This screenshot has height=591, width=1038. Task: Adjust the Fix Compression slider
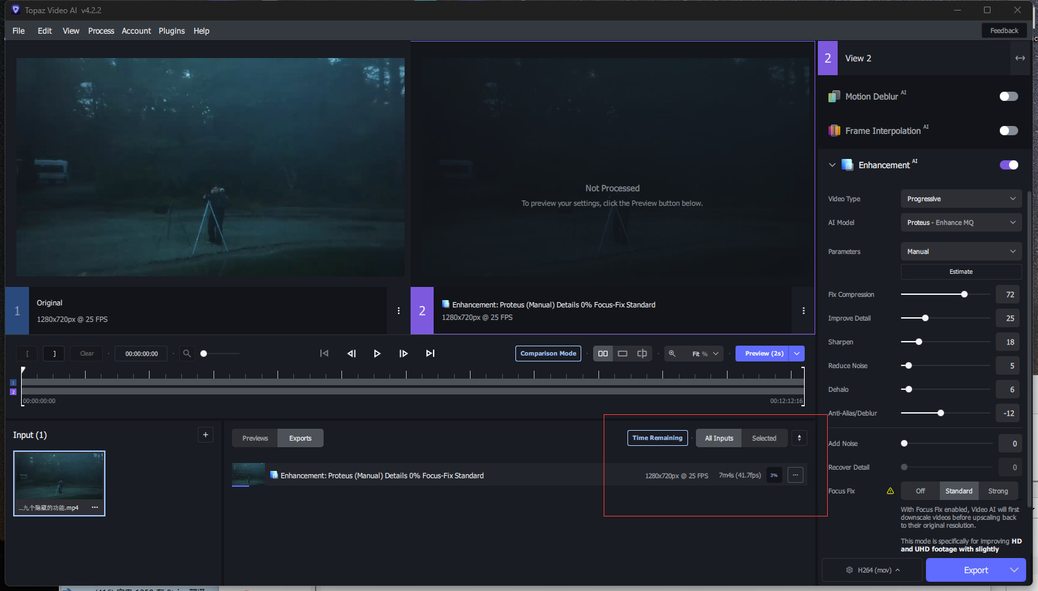(945, 294)
